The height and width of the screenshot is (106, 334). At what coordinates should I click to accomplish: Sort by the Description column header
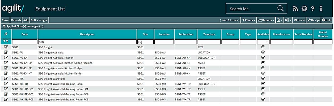point(87,34)
